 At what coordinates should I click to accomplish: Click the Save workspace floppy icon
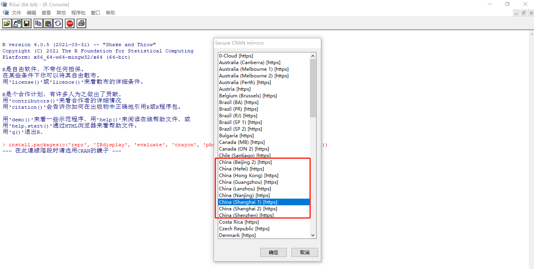pyautogui.click(x=27, y=23)
